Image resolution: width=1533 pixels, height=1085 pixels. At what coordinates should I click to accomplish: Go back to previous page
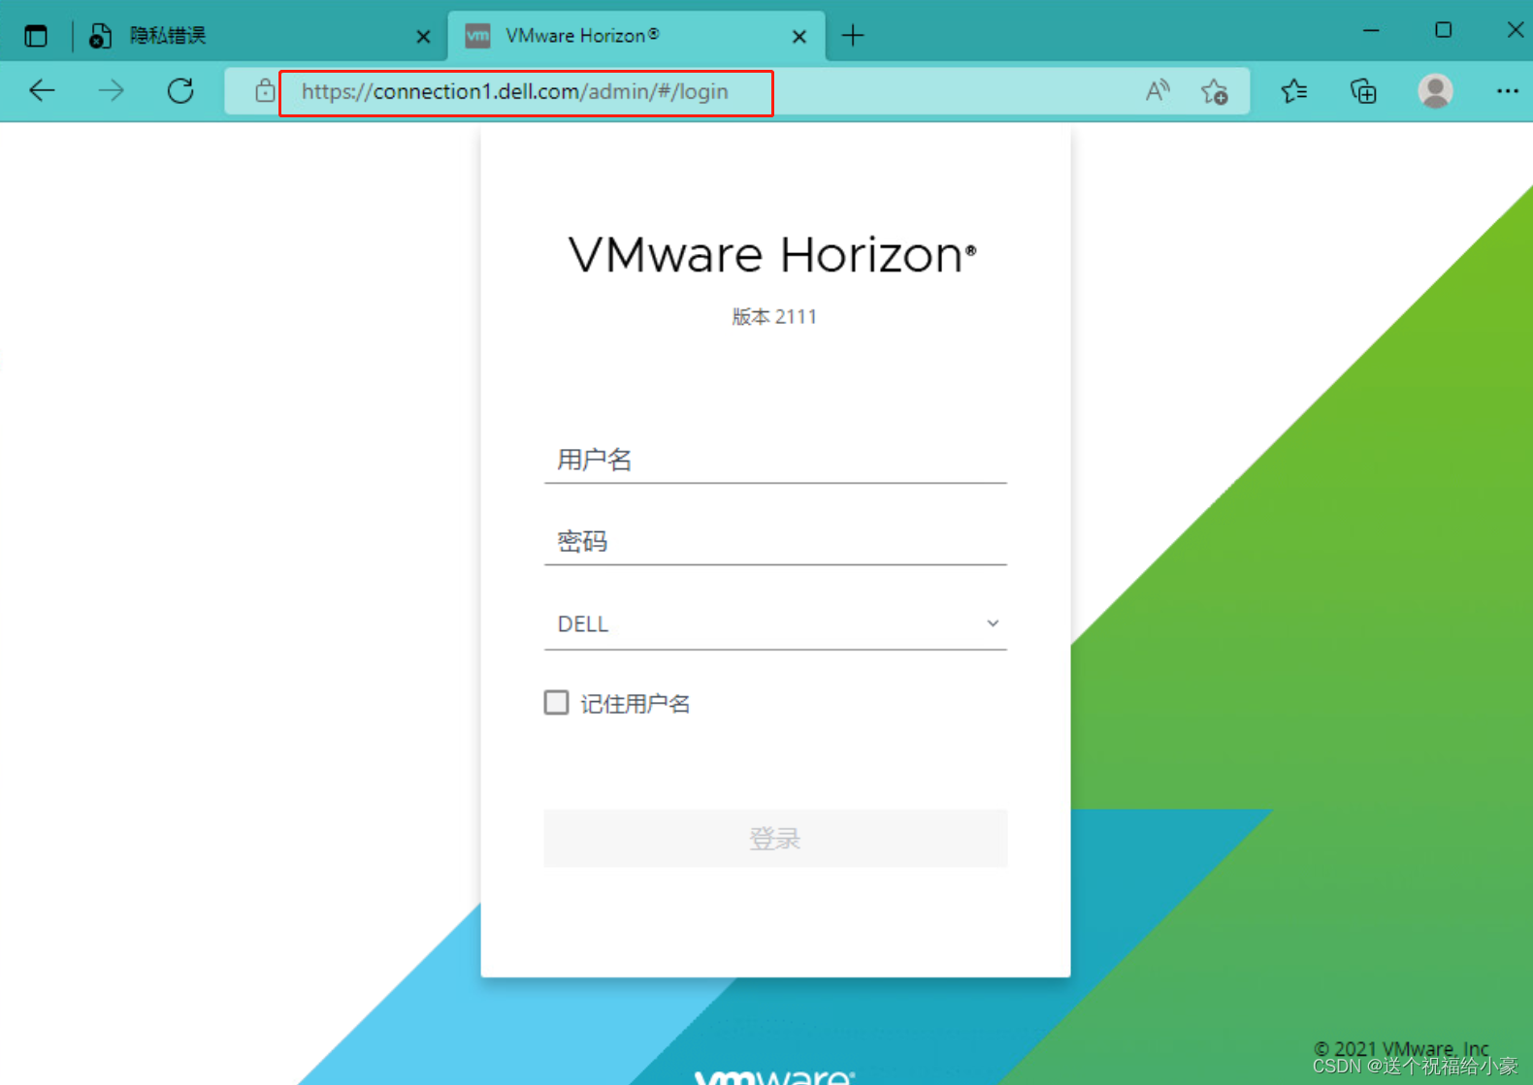pos(42,91)
